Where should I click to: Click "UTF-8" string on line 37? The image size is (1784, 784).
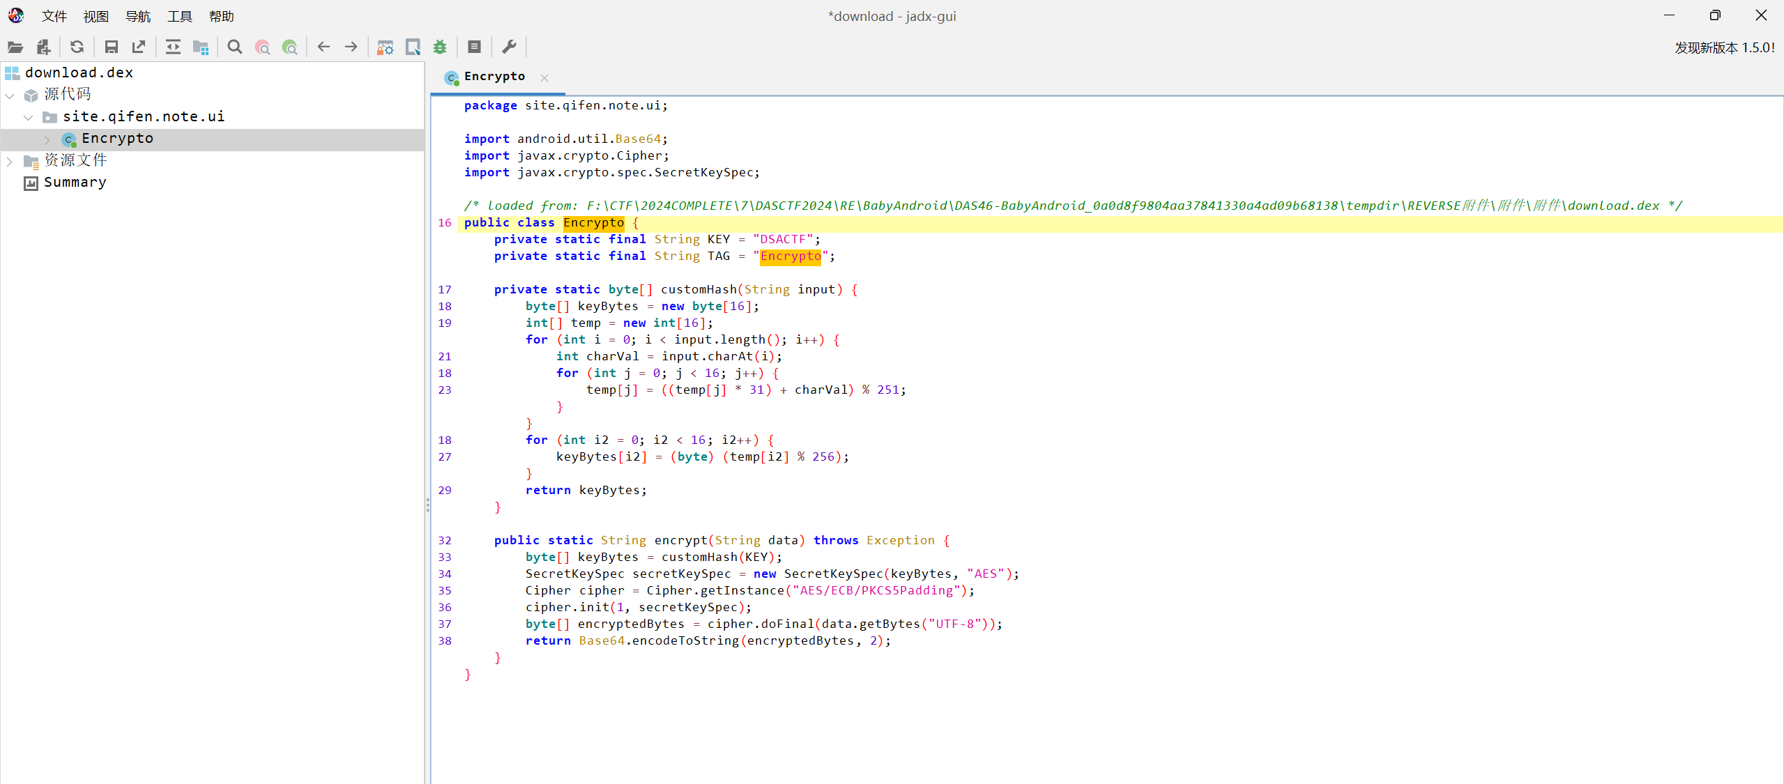(x=958, y=624)
